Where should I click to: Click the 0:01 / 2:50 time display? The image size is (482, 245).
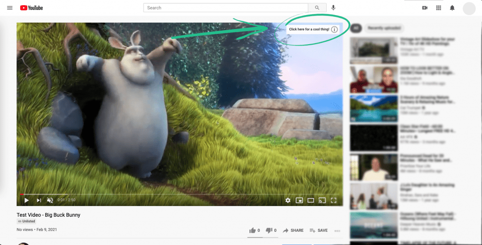pos(66,200)
